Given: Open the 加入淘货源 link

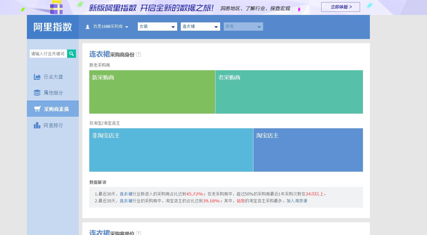Looking at the screenshot, I should coord(297,201).
